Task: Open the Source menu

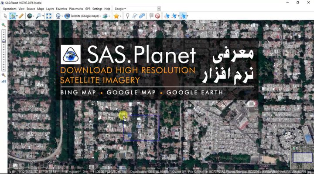Action: click(x=31, y=9)
